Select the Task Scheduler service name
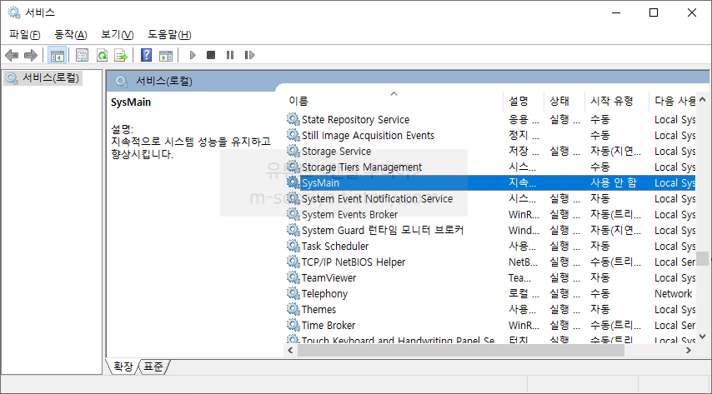The image size is (712, 394). tap(335, 246)
